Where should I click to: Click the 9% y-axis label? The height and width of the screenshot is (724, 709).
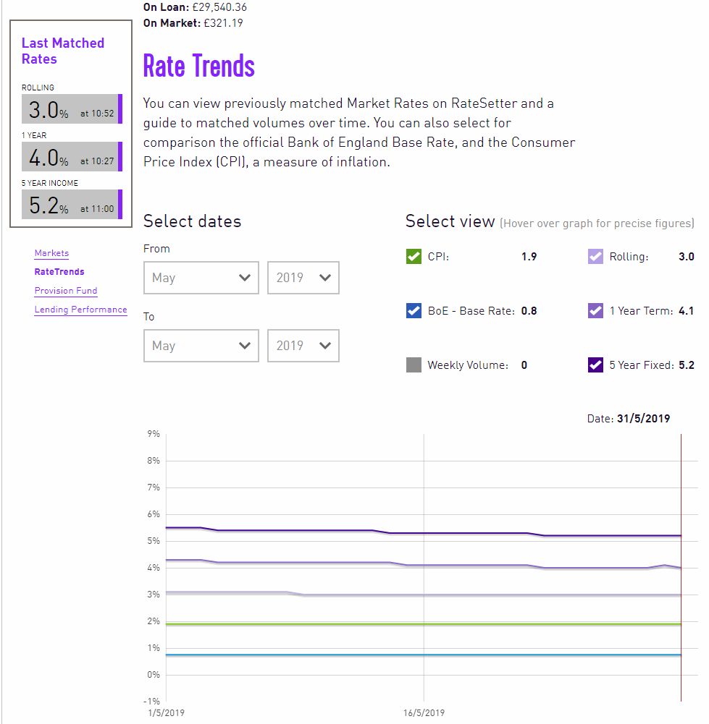tap(154, 434)
